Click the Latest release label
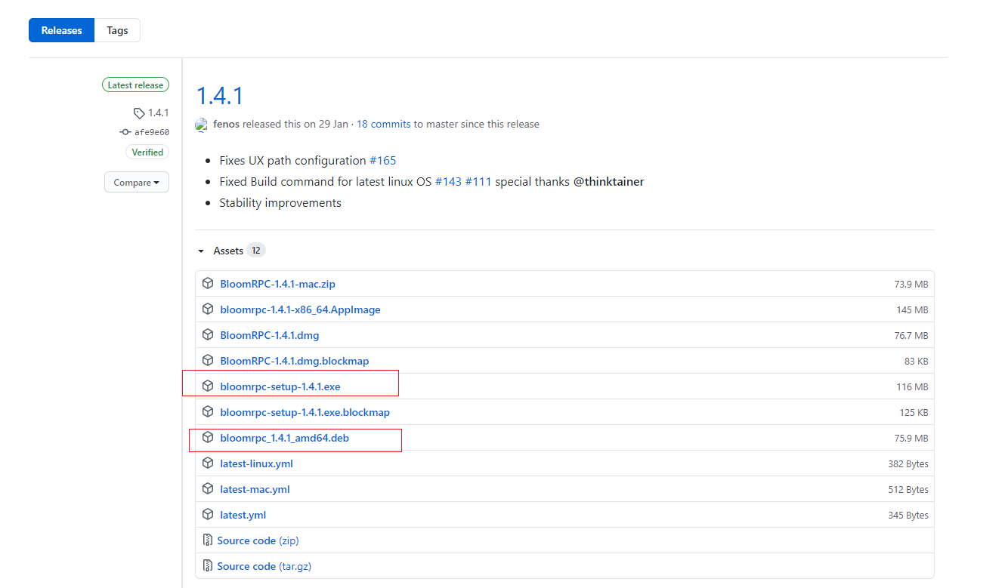 [135, 85]
